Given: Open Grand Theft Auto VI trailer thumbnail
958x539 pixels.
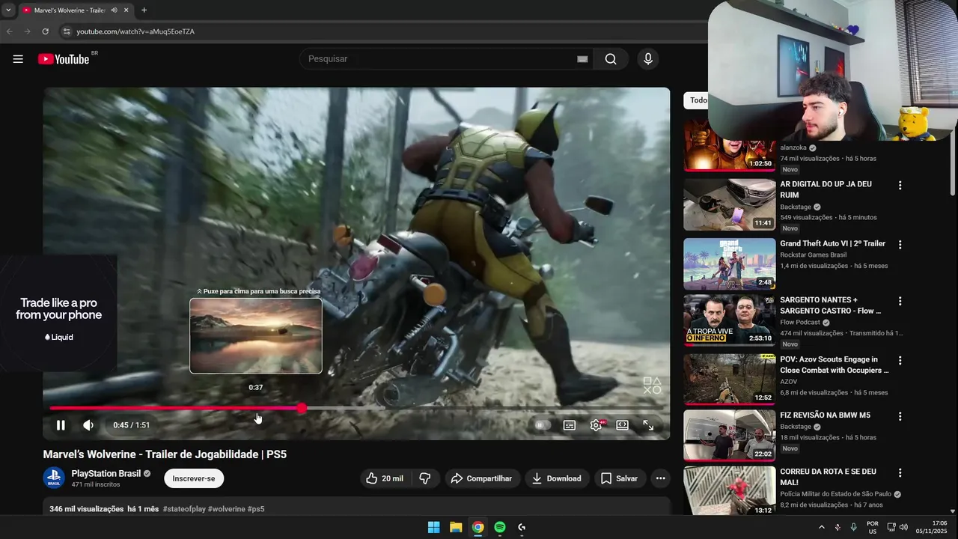Looking at the screenshot, I should pyautogui.click(x=730, y=264).
